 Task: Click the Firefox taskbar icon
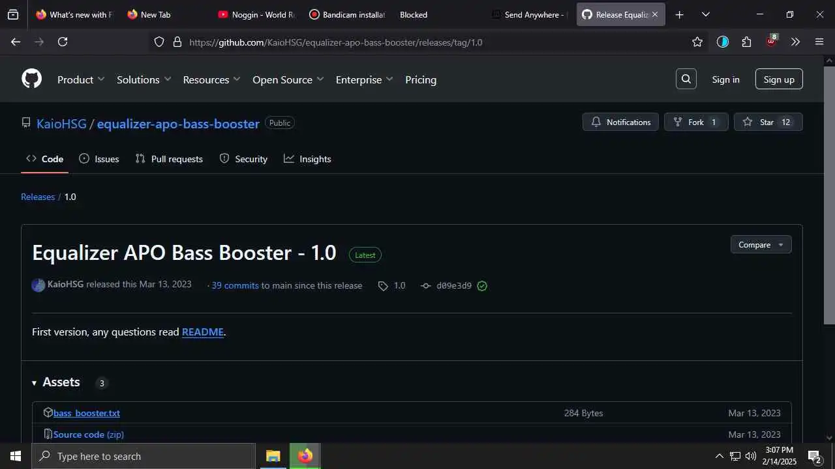click(305, 456)
